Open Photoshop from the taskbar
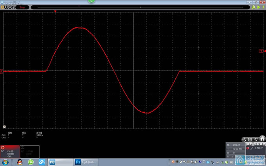 pyautogui.click(x=86, y=162)
